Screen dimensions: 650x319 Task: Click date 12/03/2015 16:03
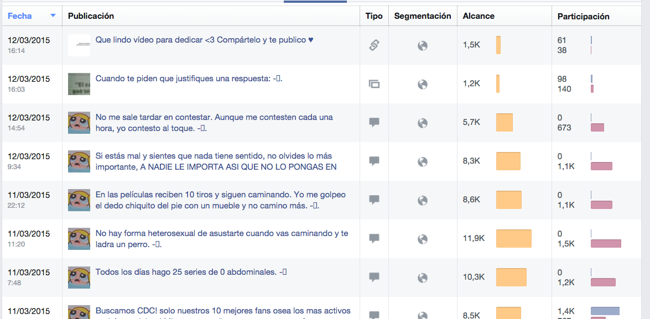(x=29, y=83)
